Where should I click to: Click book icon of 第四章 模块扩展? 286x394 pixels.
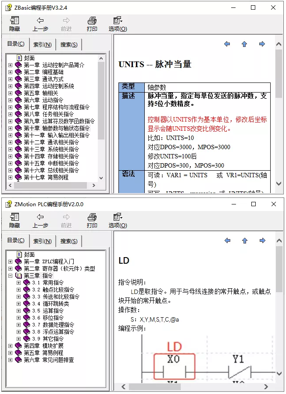[18, 346]
